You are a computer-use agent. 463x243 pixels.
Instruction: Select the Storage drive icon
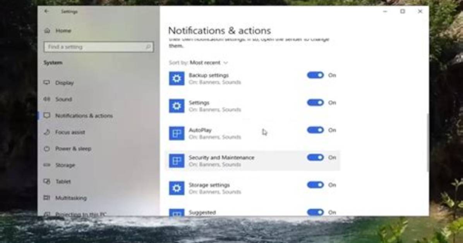coord(47,165)
